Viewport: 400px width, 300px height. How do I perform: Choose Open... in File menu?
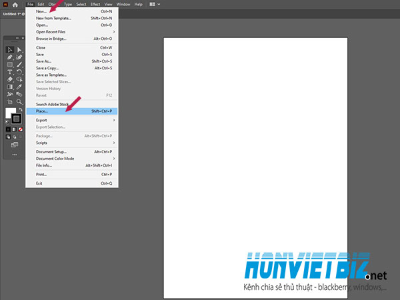(x=72, y=25)
